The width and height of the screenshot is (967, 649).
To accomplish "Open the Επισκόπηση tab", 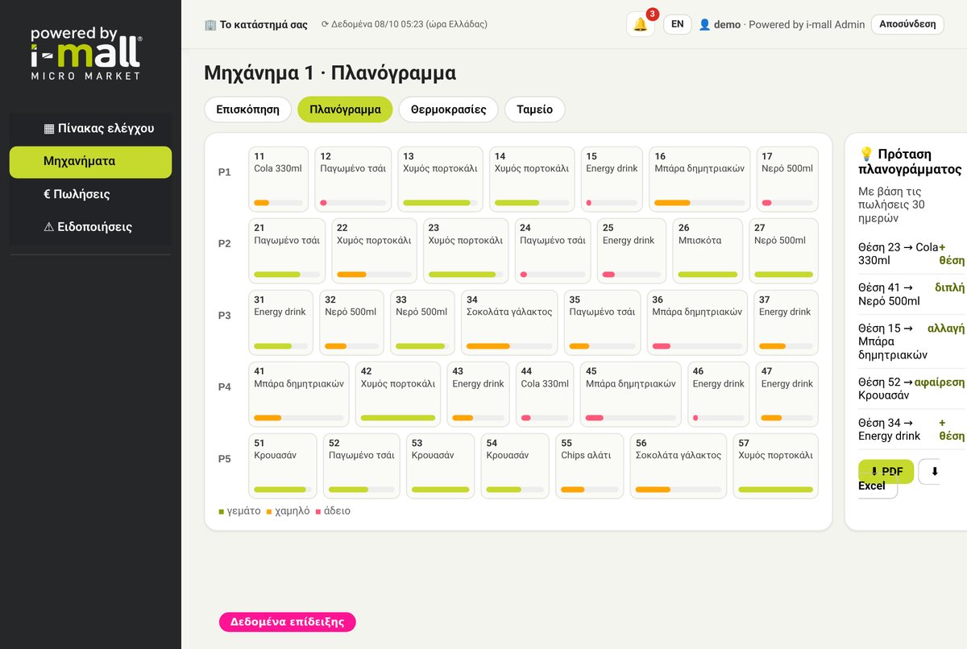I will [247, 110].
